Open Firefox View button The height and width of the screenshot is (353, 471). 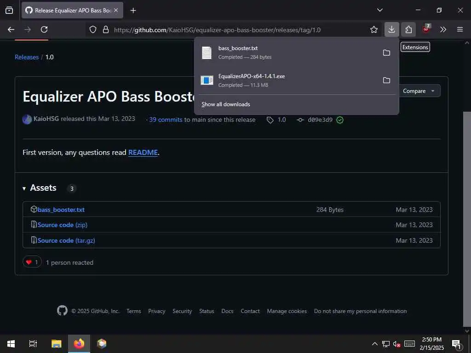[9, 10]
